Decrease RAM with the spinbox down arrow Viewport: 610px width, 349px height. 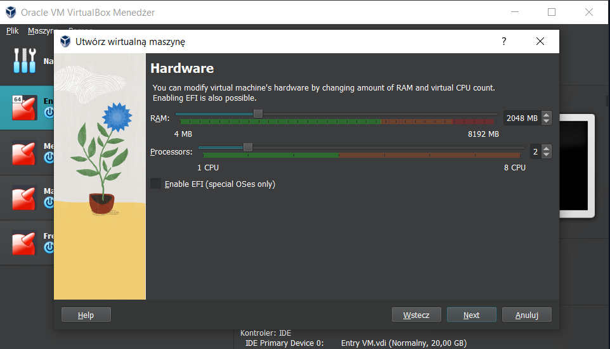click(547, 121)
